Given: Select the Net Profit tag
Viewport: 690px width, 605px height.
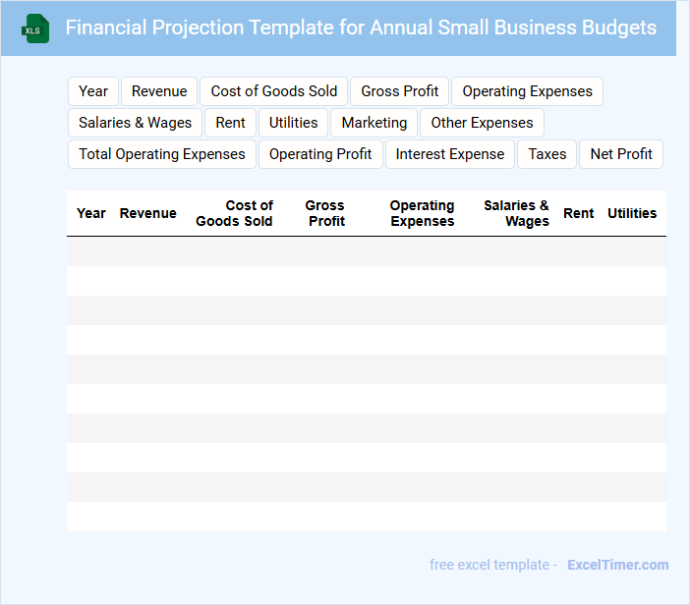Looking at the screenshot, I should click(621, 154).
